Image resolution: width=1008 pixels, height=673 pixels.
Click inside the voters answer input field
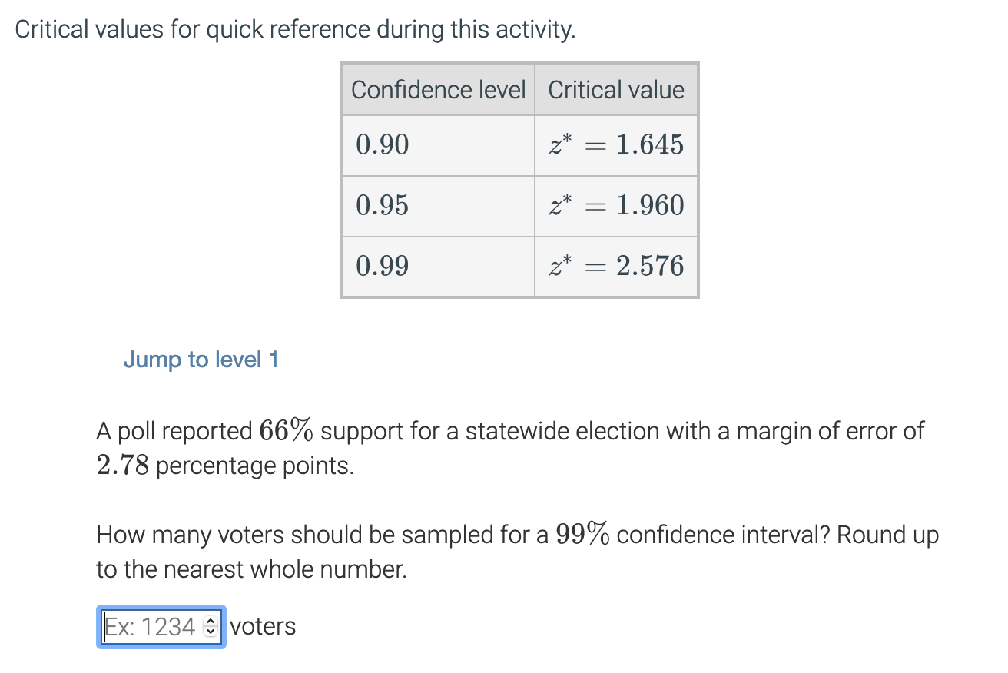tap(150, 626)
